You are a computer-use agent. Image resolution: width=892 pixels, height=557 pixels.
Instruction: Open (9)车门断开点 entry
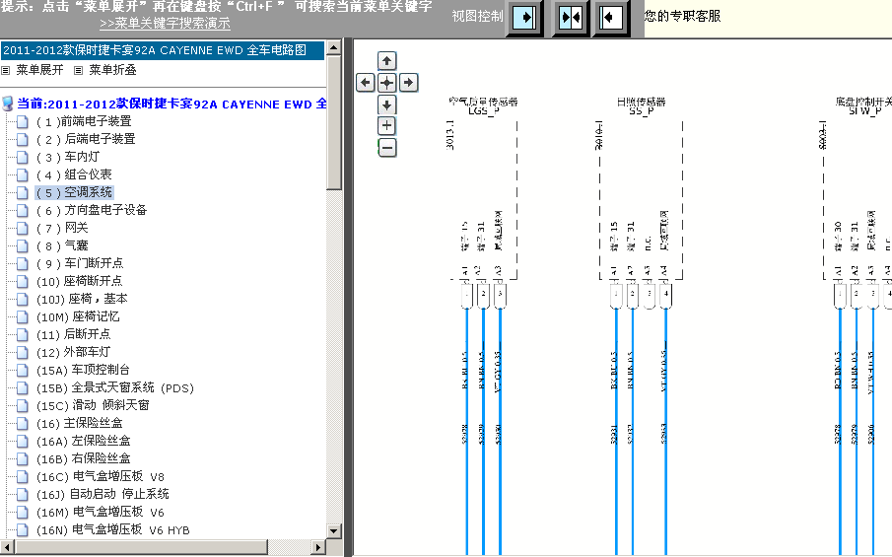click(x=80, y=263)
